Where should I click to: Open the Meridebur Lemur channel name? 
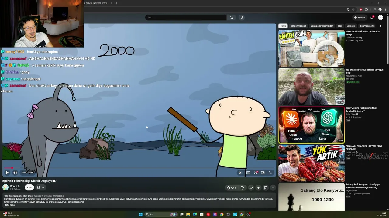pyautogui.click(x=353, y=38)
